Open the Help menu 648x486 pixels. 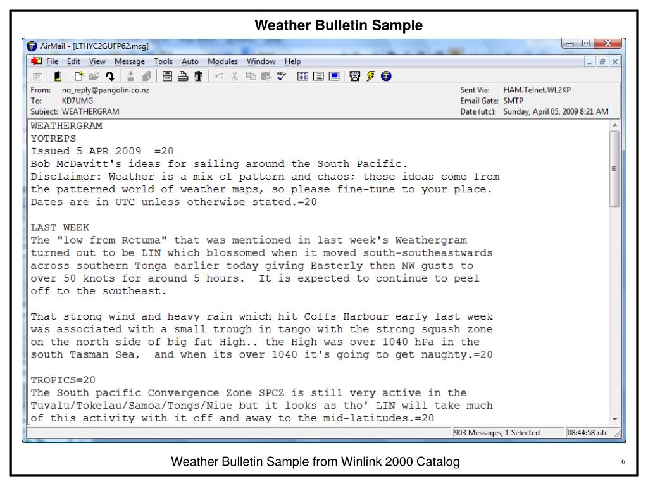coord(292,61)
